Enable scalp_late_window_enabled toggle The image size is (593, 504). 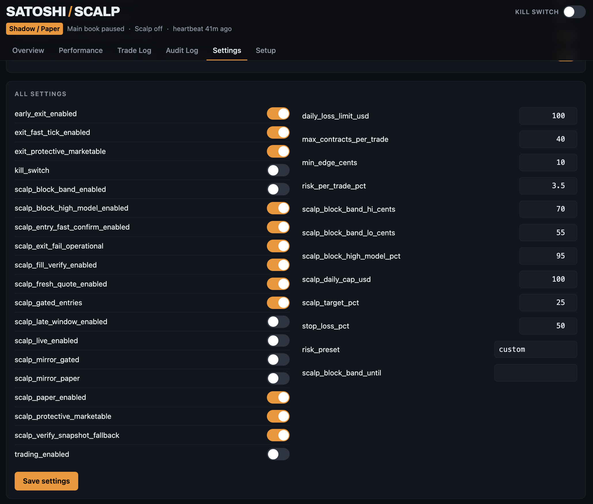(278, 322)
